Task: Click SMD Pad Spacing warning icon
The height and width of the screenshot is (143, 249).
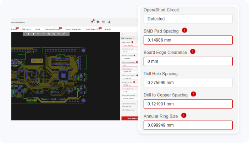Action: [x=184, y=30]
